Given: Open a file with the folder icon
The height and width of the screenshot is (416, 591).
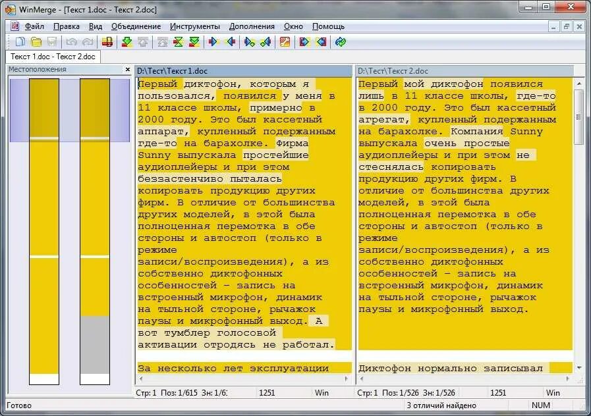Looking at the screenshot, I should (x=36, y=41).
